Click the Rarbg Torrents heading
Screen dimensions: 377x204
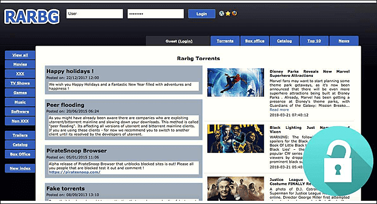coord(198,59)
